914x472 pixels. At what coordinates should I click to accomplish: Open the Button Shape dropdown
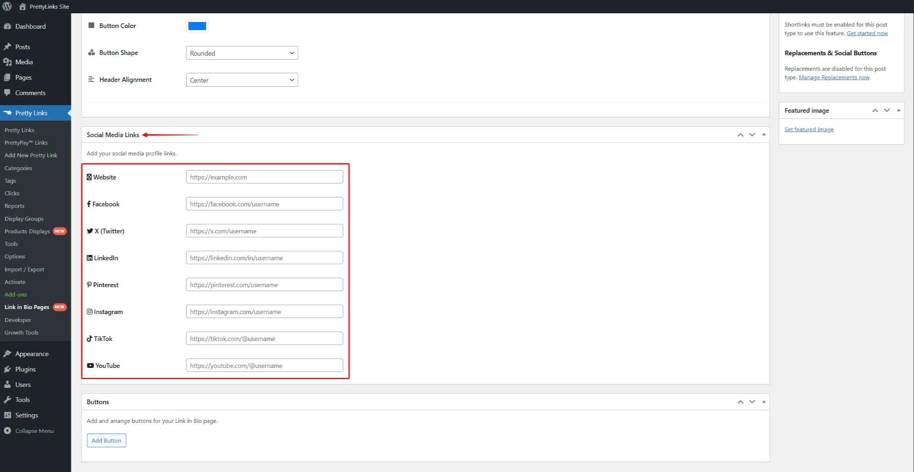[242, 53]
